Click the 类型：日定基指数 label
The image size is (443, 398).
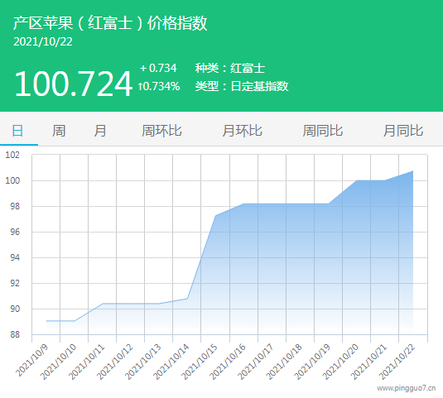click(x=242, y=86)
